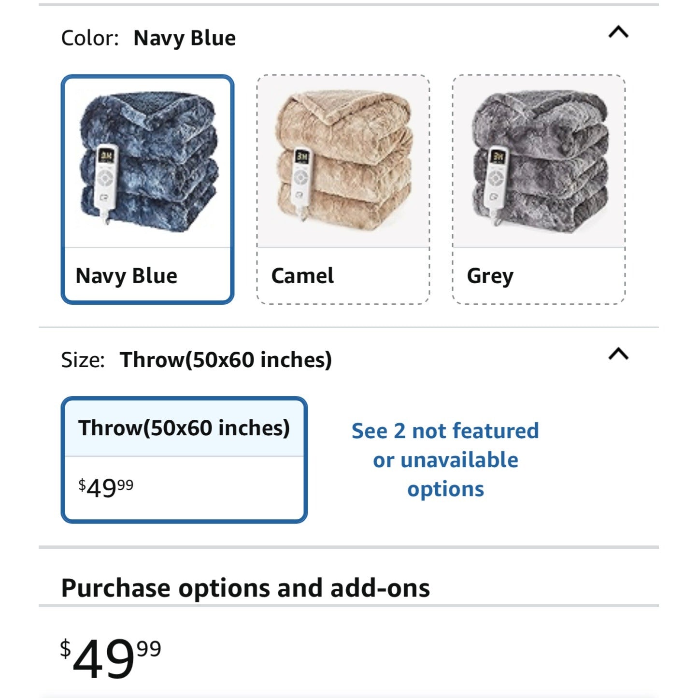Click the controller icon on camel blanket

point(301,183)
